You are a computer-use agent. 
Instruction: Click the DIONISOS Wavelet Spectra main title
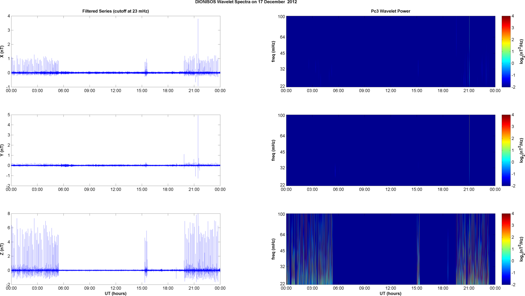coord(246,2)
